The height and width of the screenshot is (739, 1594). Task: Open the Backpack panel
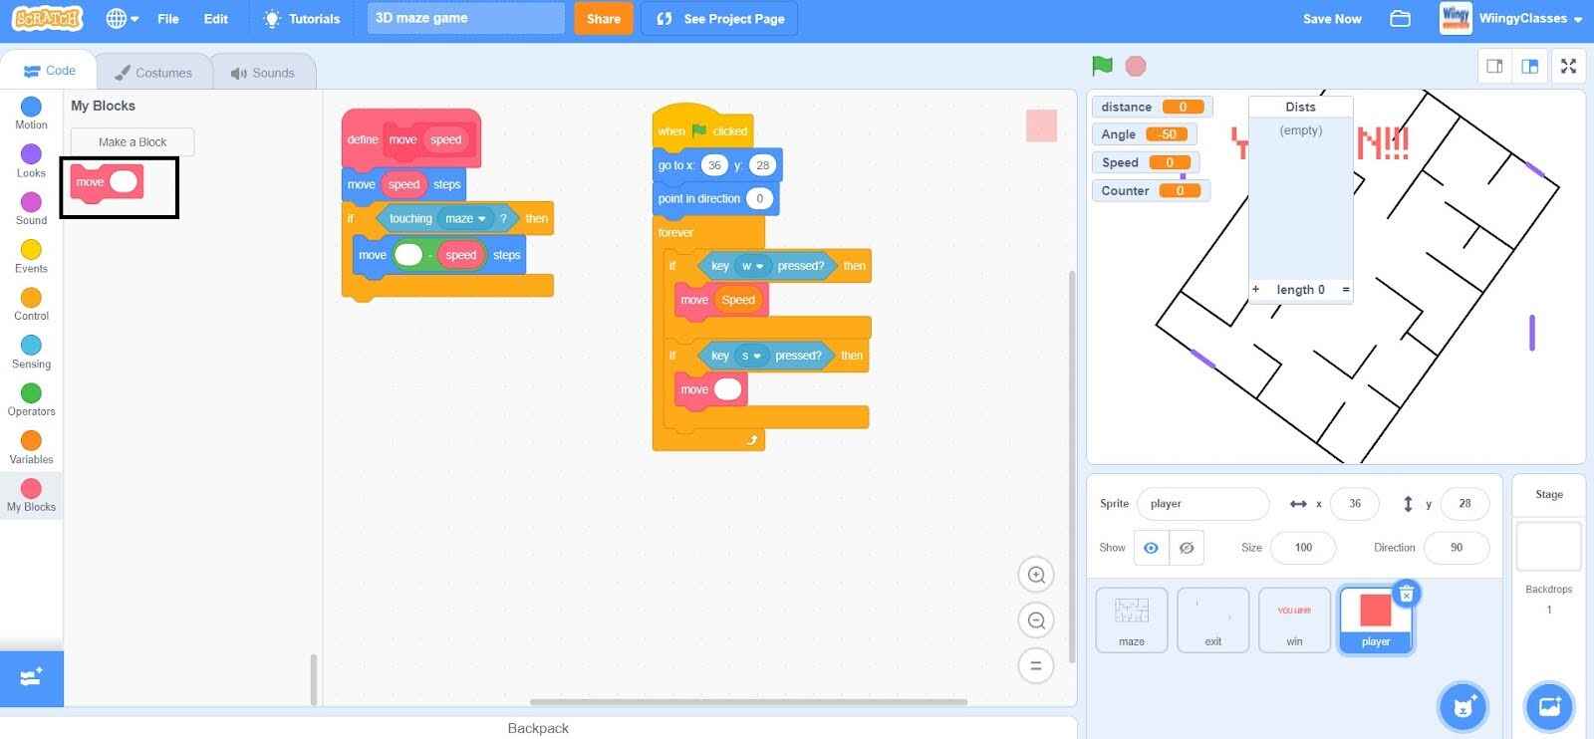pyautogui.click(x=538, y=728)
